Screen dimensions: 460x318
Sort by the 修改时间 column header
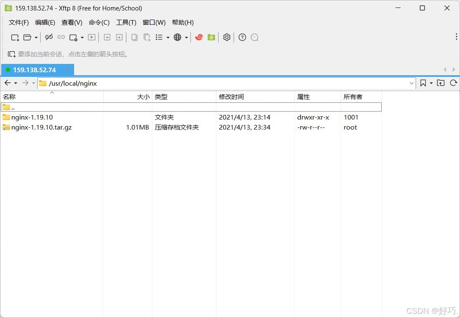(255, 97)
